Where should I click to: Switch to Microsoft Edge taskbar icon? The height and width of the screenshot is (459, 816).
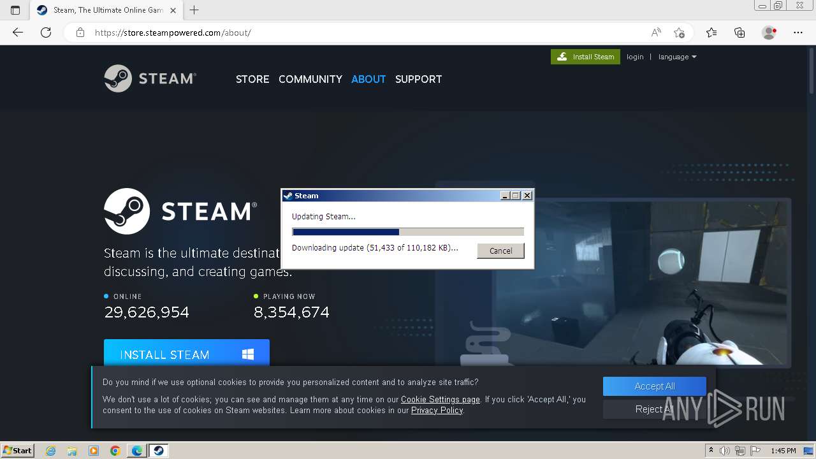point(137,451)
